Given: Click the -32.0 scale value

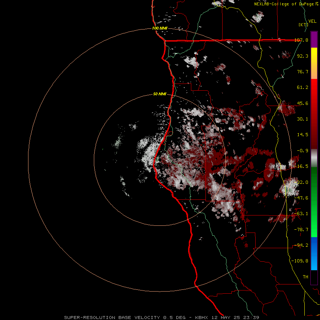Looking at the screenshot, I should point(301,182).
